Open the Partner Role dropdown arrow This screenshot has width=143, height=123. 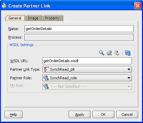[129, 78]
